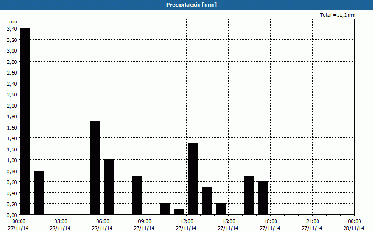
Task: Select the tallest bar reaching 3,40 mm
Action: point(25,121)
